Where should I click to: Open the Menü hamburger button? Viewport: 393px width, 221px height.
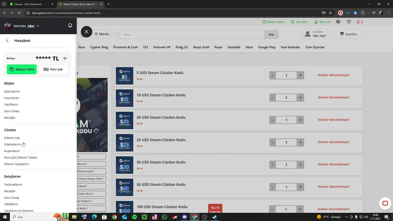tap(101, 34)
